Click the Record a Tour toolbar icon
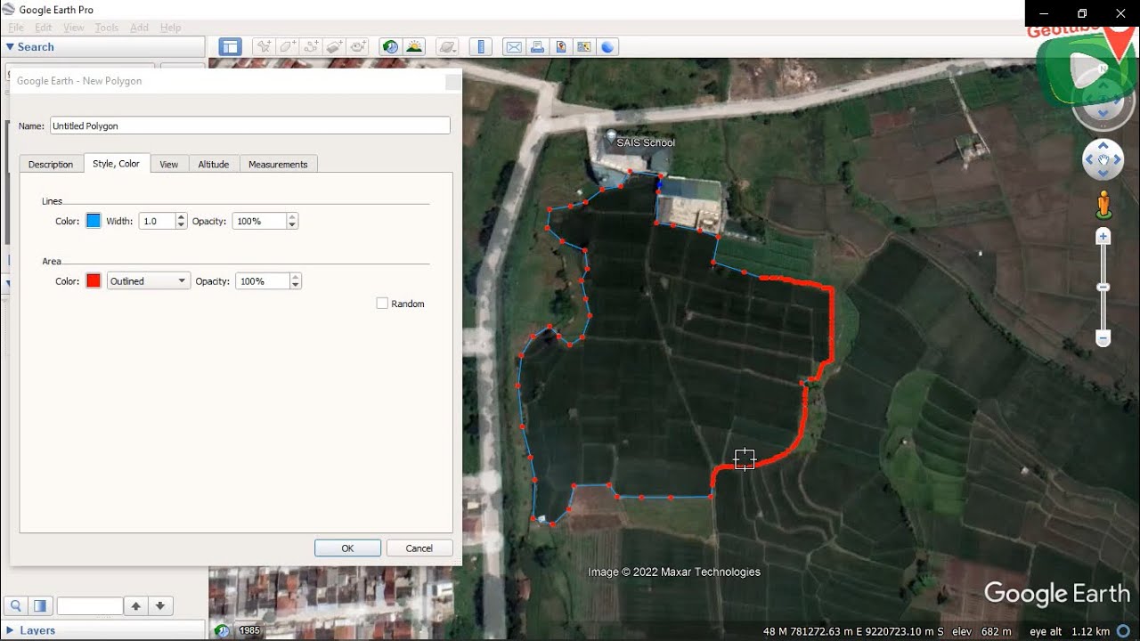The image size is (1140, 641). 357,47
